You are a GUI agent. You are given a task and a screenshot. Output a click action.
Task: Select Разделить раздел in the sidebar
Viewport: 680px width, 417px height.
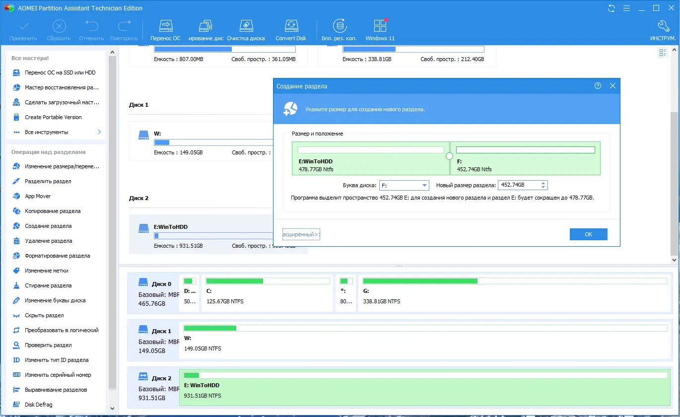coord(48,181)
